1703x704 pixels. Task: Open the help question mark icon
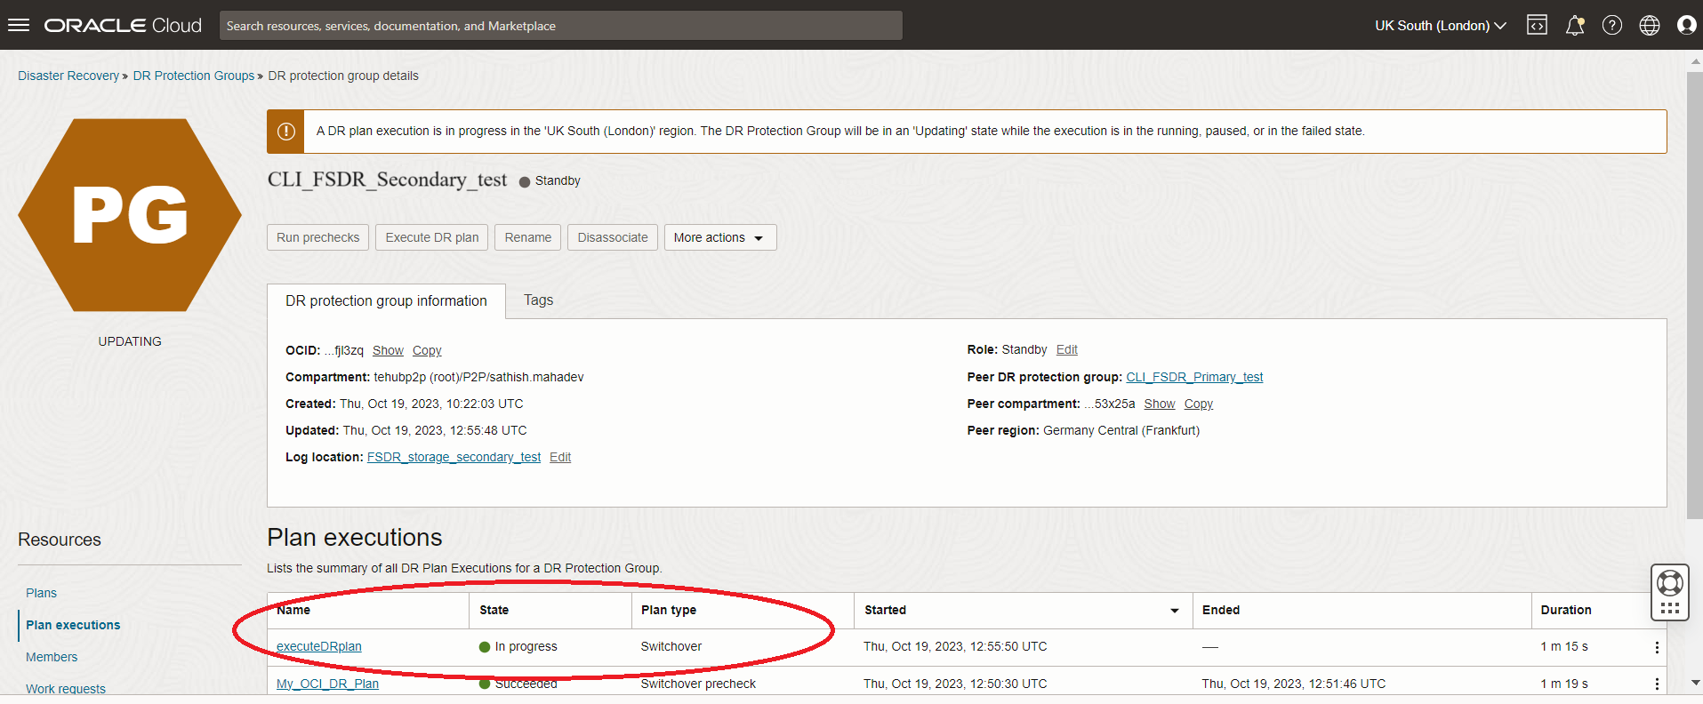(x=1612, y=25)
